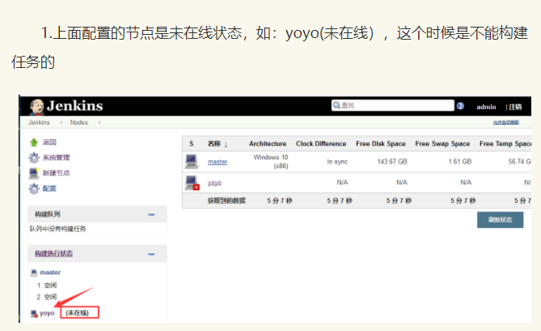Click the 注销 logout link
541x331 pixels.
(515, 107)
